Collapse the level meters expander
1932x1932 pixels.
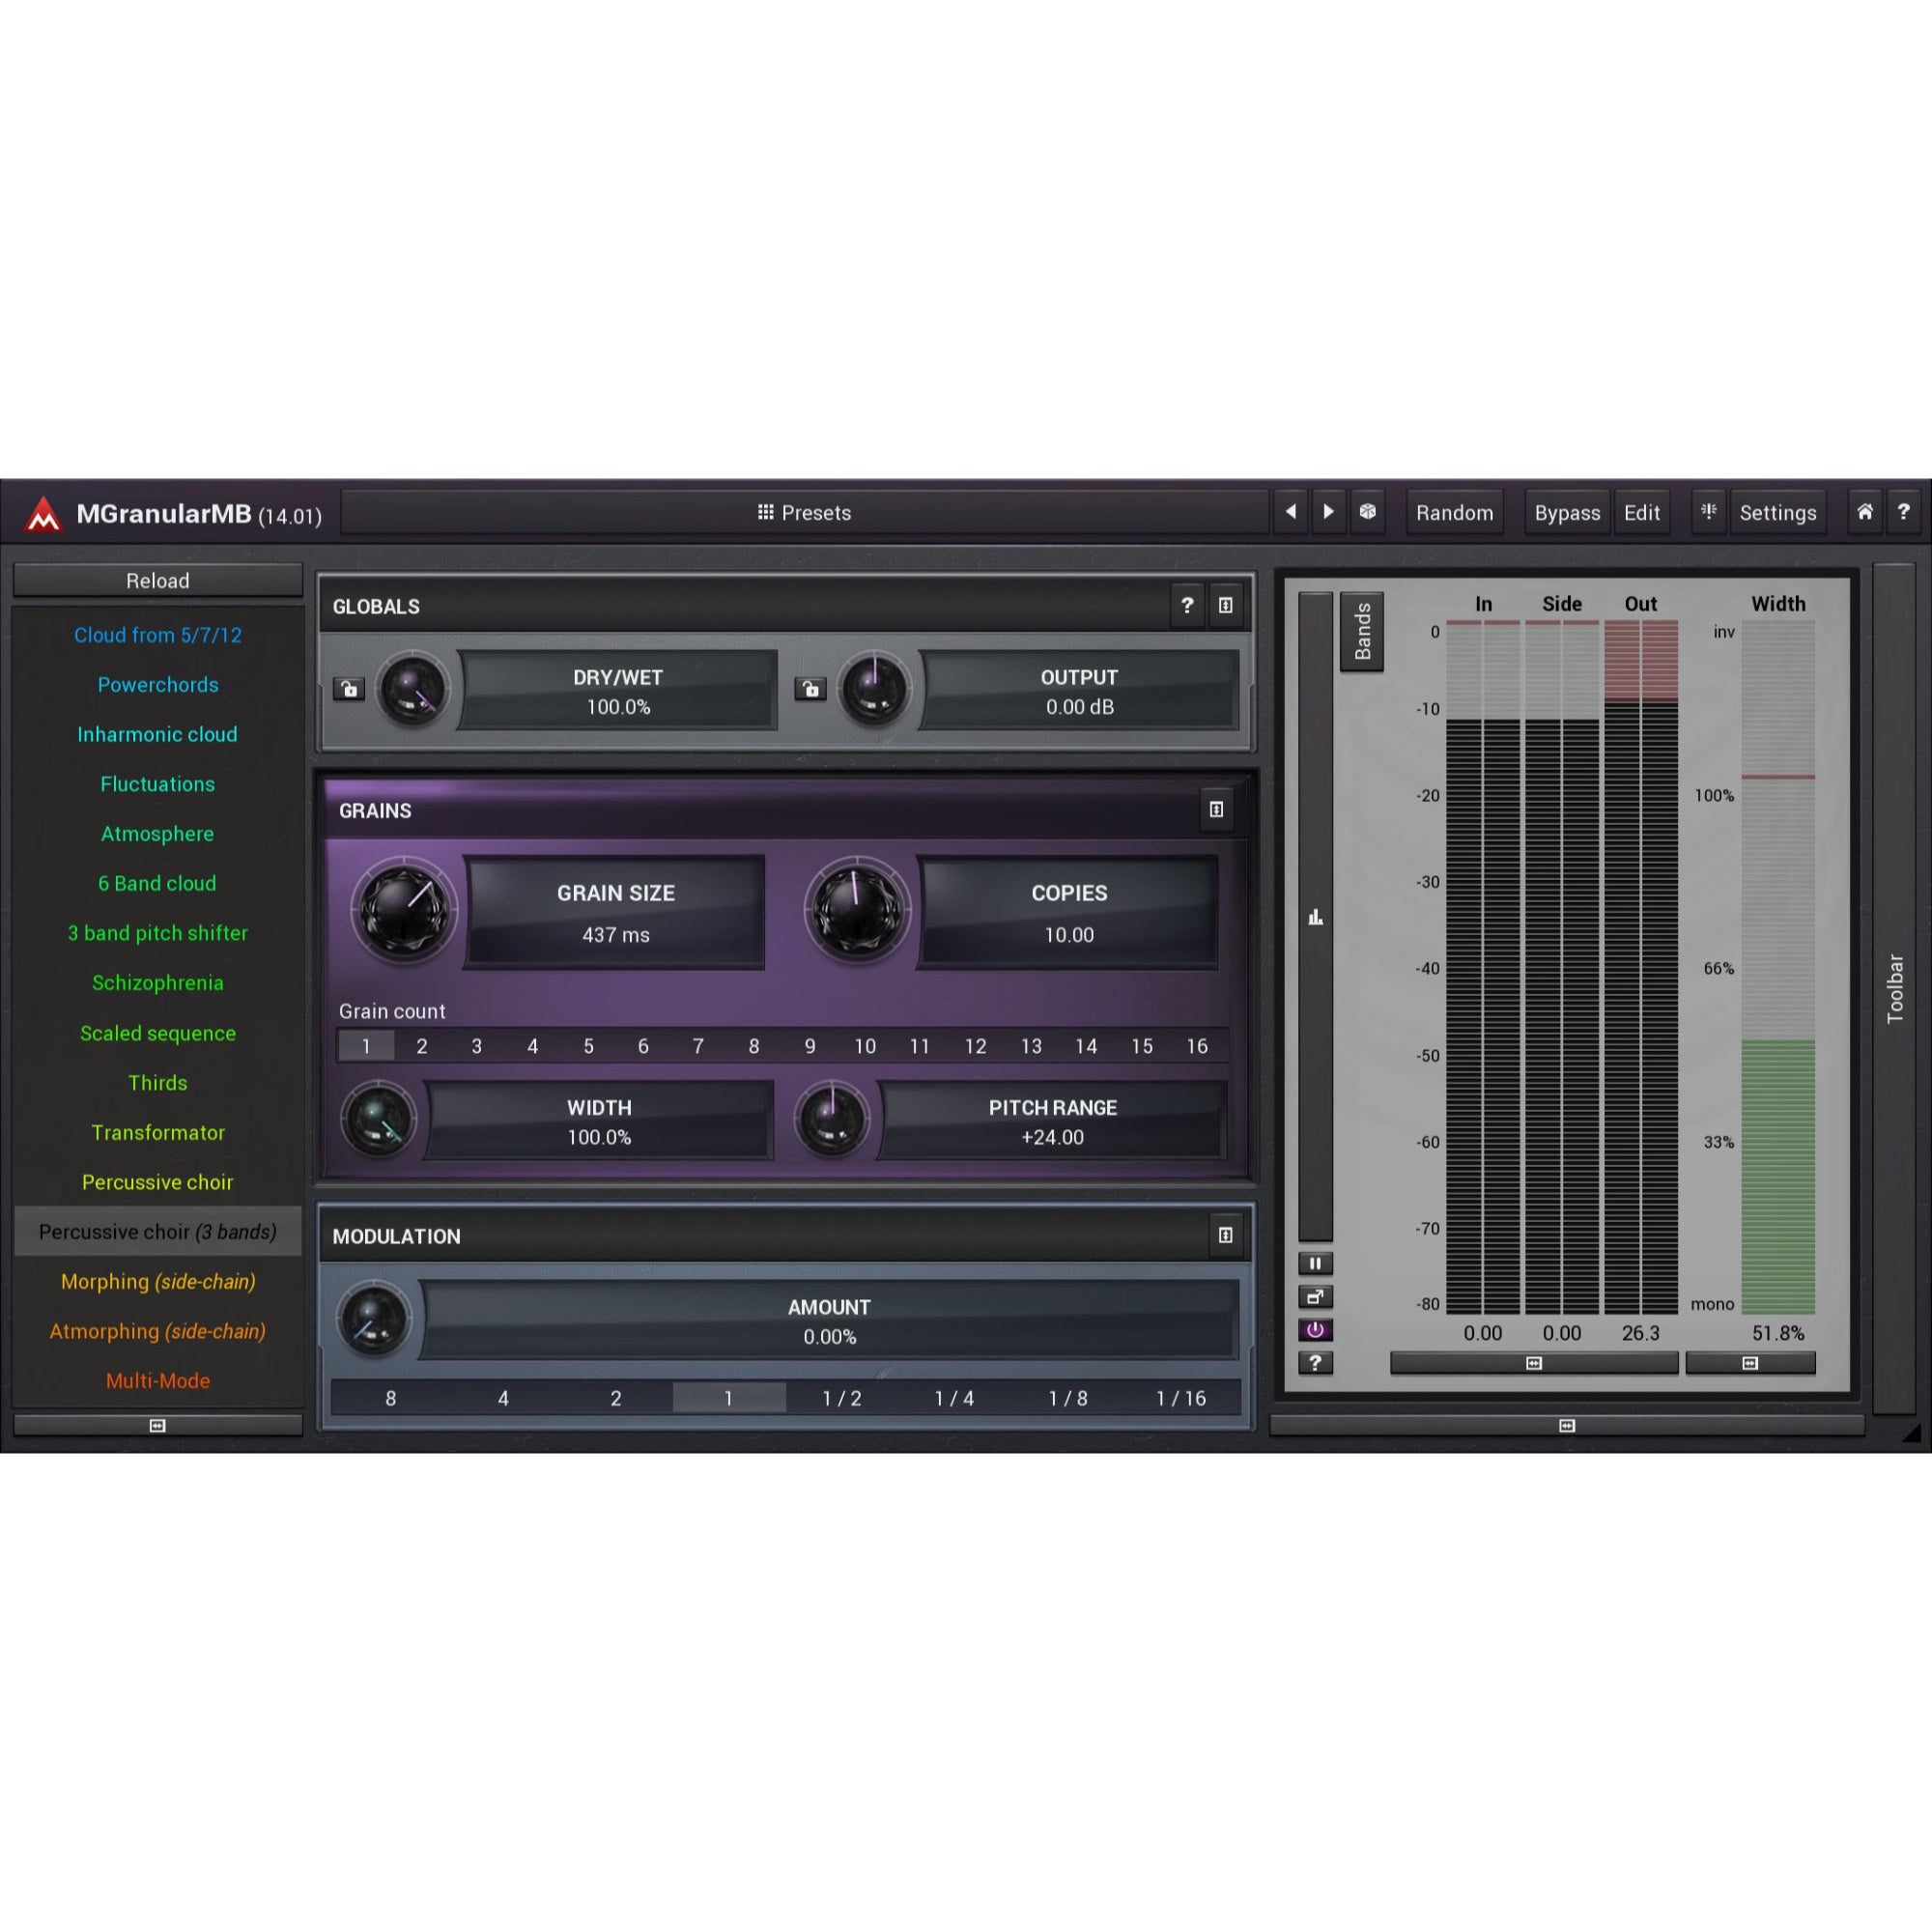pyautogui.click(x=1534, y=1363)
